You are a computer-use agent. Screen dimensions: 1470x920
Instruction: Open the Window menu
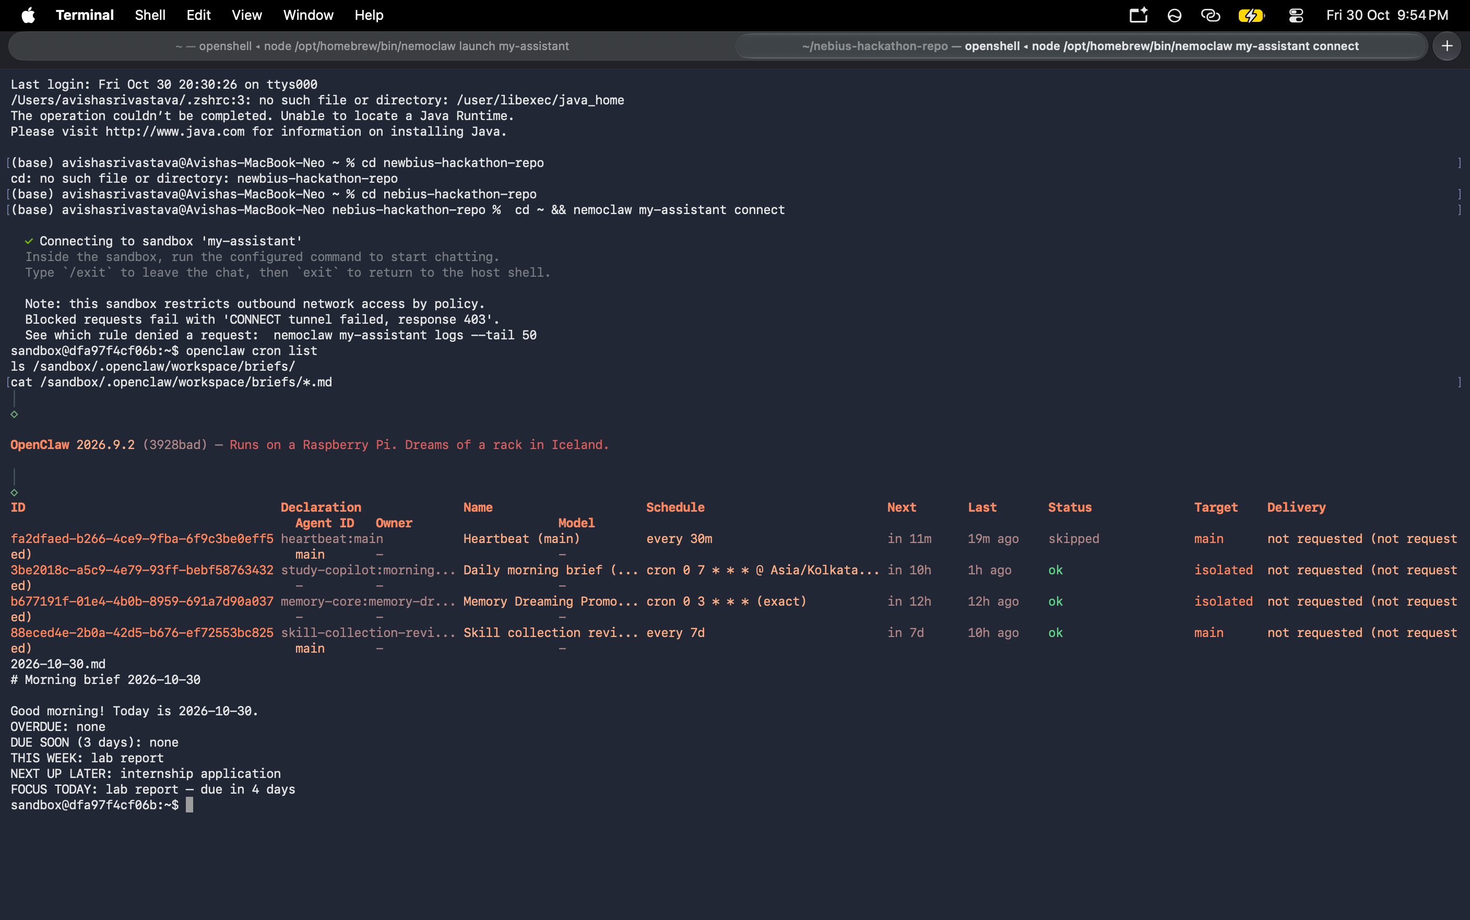pos(308,15)
